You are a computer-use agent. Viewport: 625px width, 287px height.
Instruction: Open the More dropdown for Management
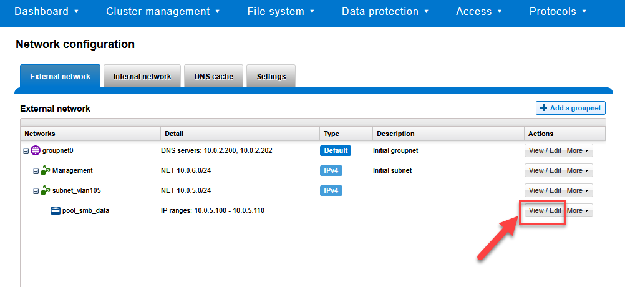pos(578,170)
